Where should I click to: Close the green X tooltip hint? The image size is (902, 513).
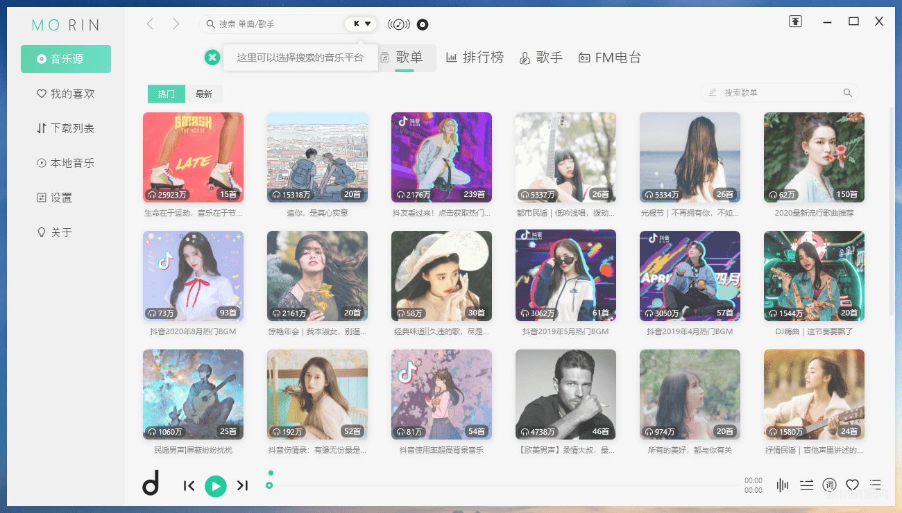pyautogui.click(x=212, y=58)
